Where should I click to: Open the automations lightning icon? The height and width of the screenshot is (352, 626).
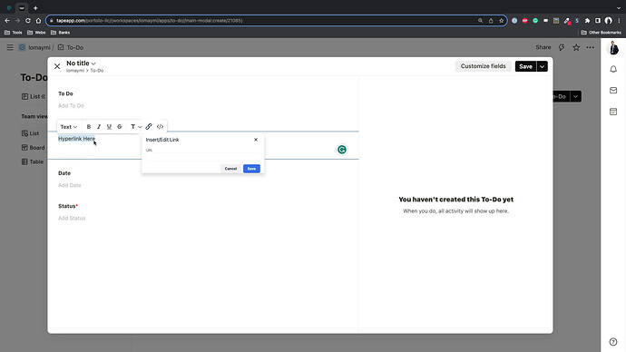562,47
